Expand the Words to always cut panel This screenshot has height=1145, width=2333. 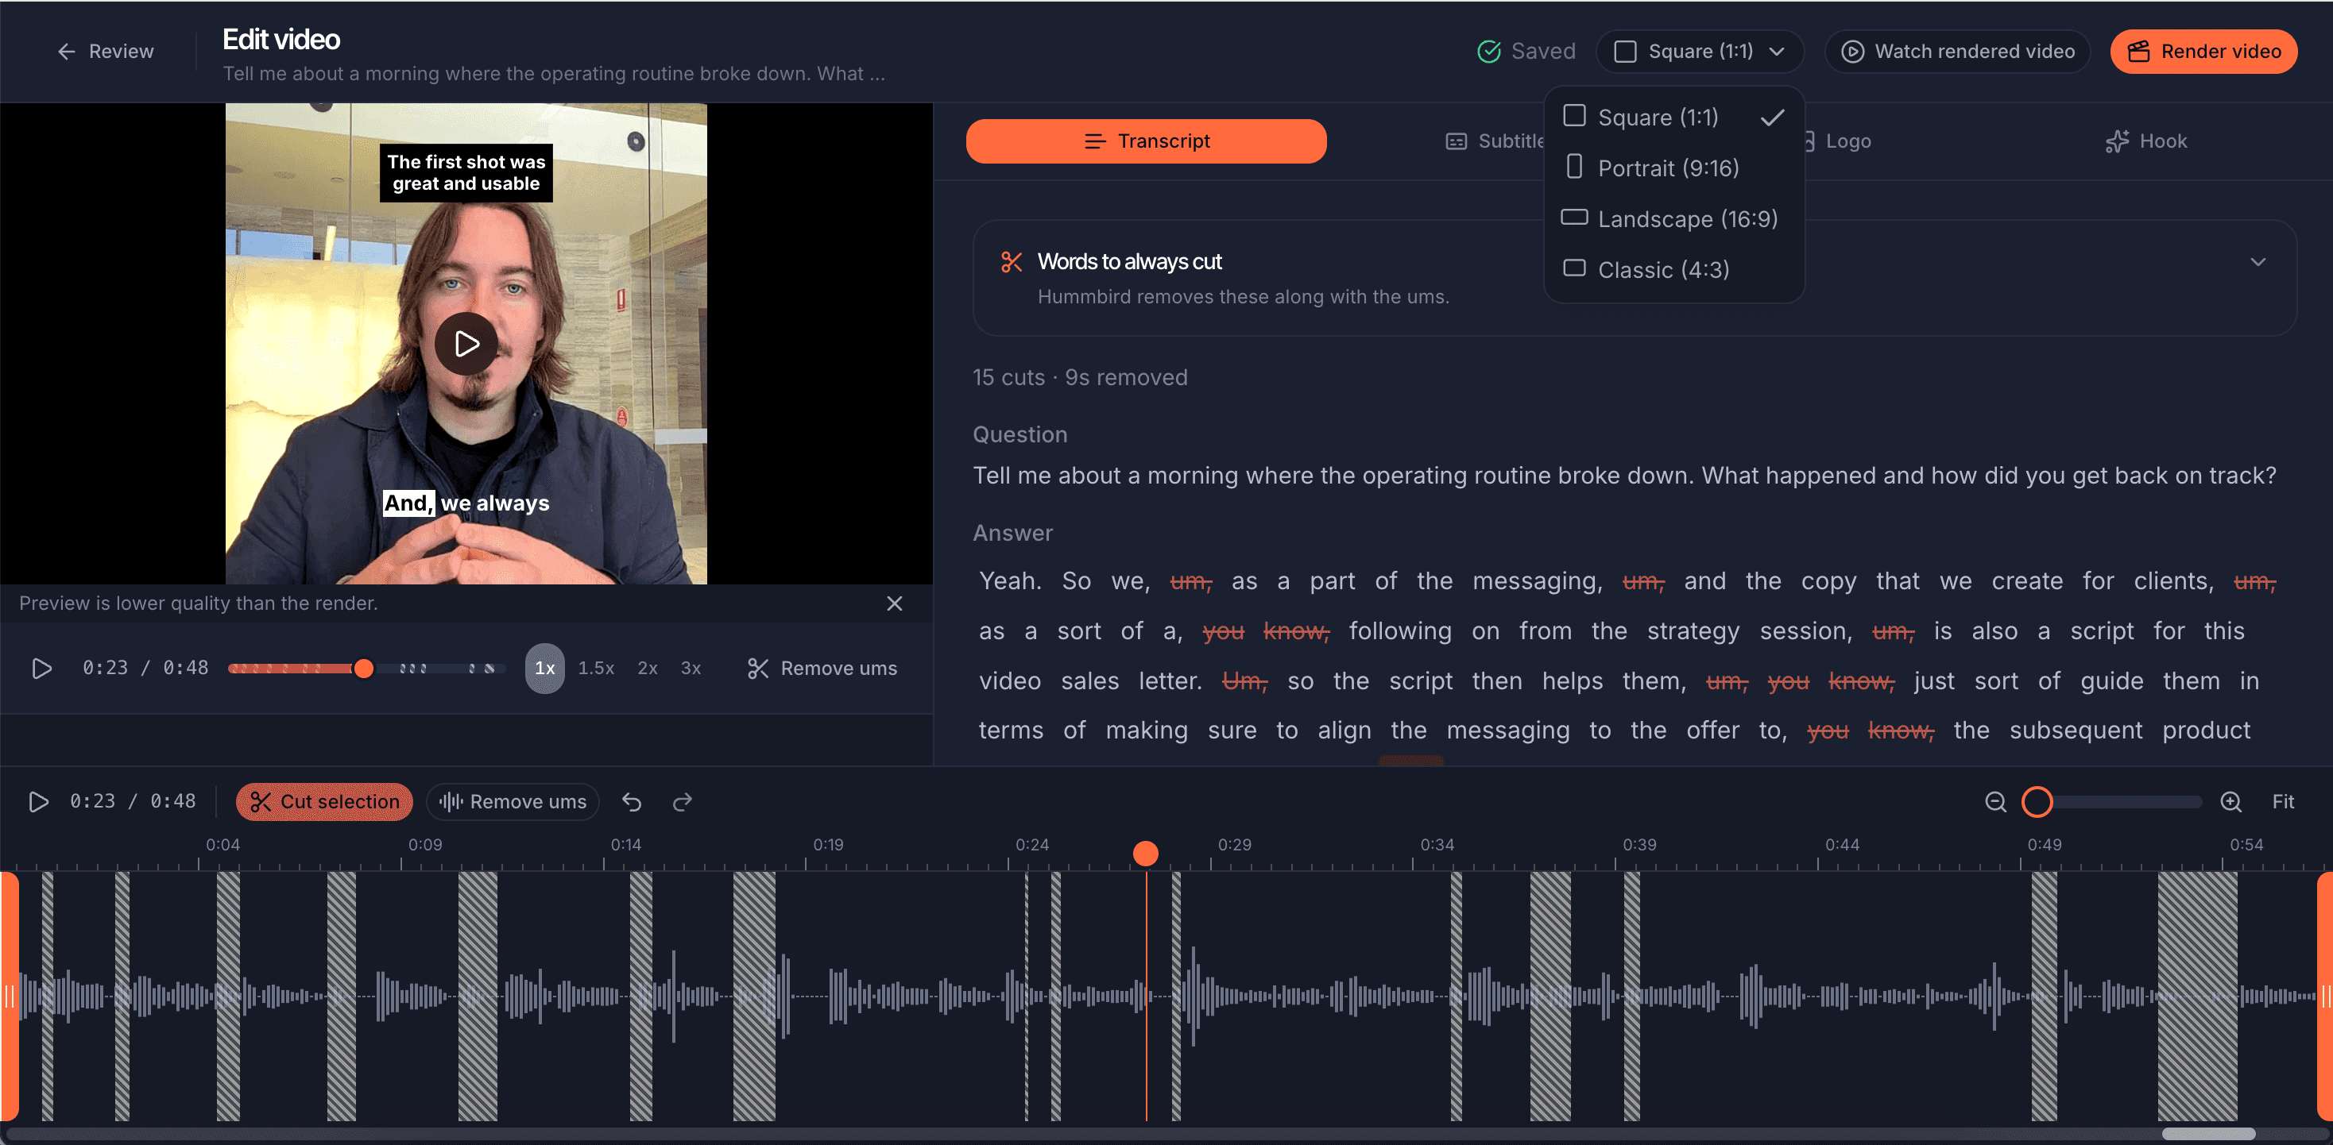pyautogui.click(x=2258, y=261)
